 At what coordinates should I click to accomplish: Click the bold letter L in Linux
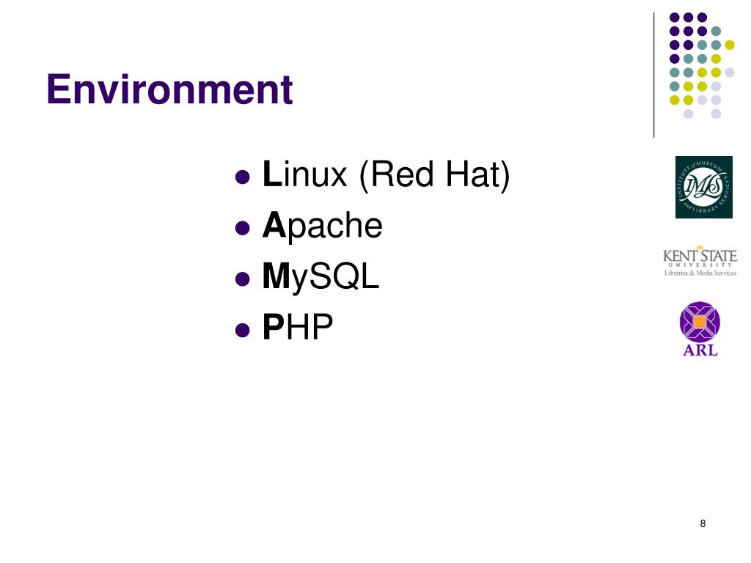[272, 173]
